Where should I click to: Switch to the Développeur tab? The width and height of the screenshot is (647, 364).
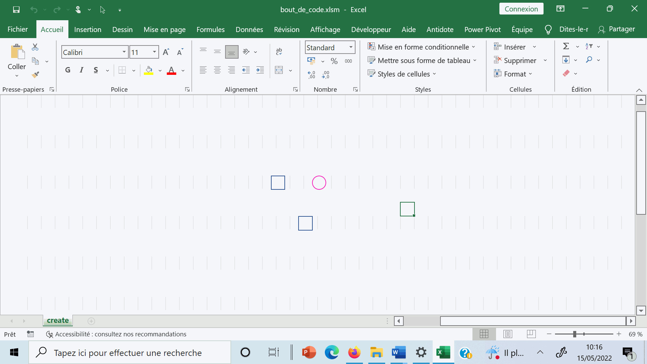[371, 29]
